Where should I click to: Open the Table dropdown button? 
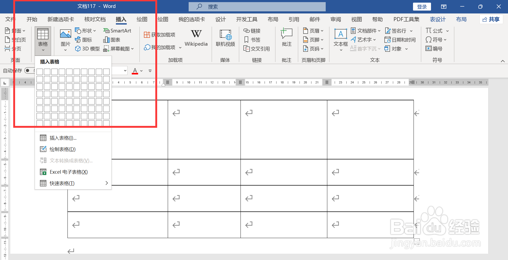point(43,40)
